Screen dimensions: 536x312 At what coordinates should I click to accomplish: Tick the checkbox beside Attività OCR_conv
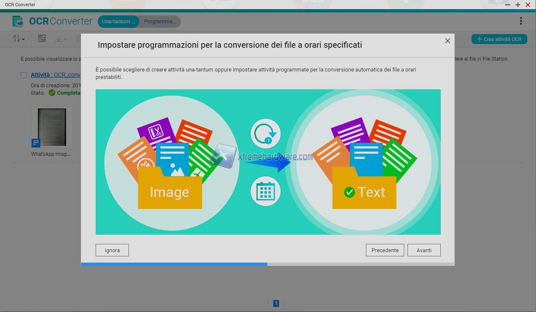24,75
